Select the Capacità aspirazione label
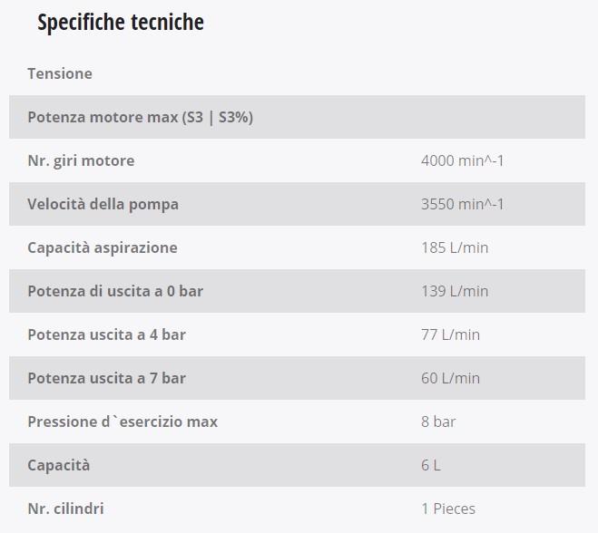The image size is (598, 533). point(103,248)
